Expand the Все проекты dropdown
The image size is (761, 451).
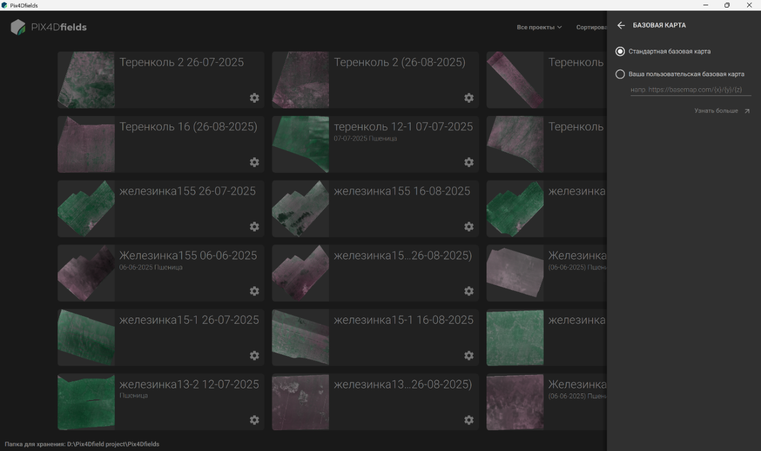(x=539, y=27)
